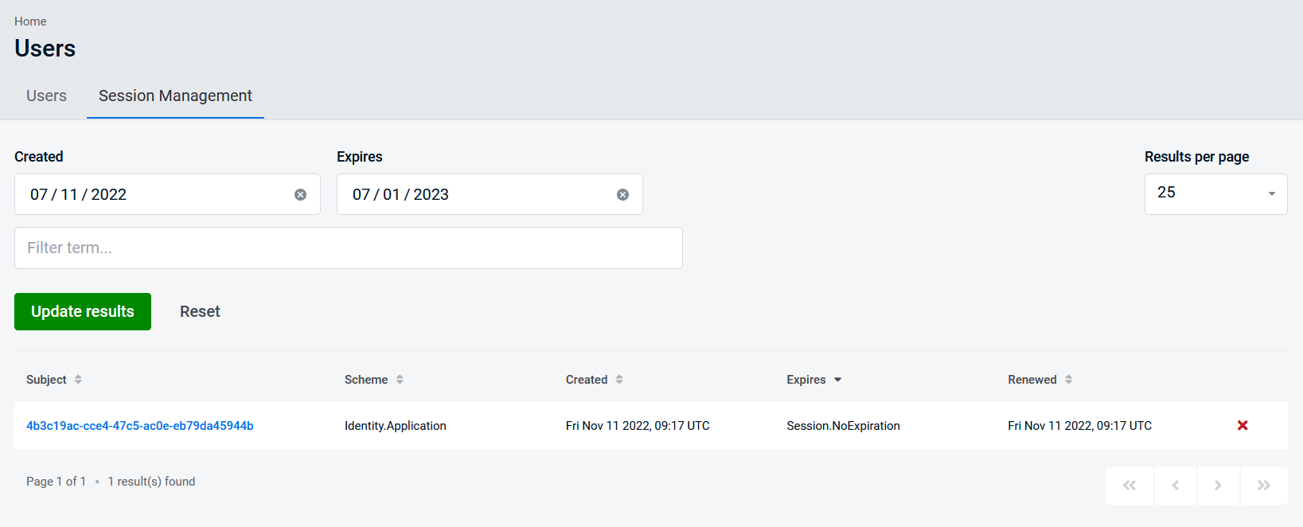1303x527 pixels.
Task: Clear the Created date field
Action: pos(300,195)
